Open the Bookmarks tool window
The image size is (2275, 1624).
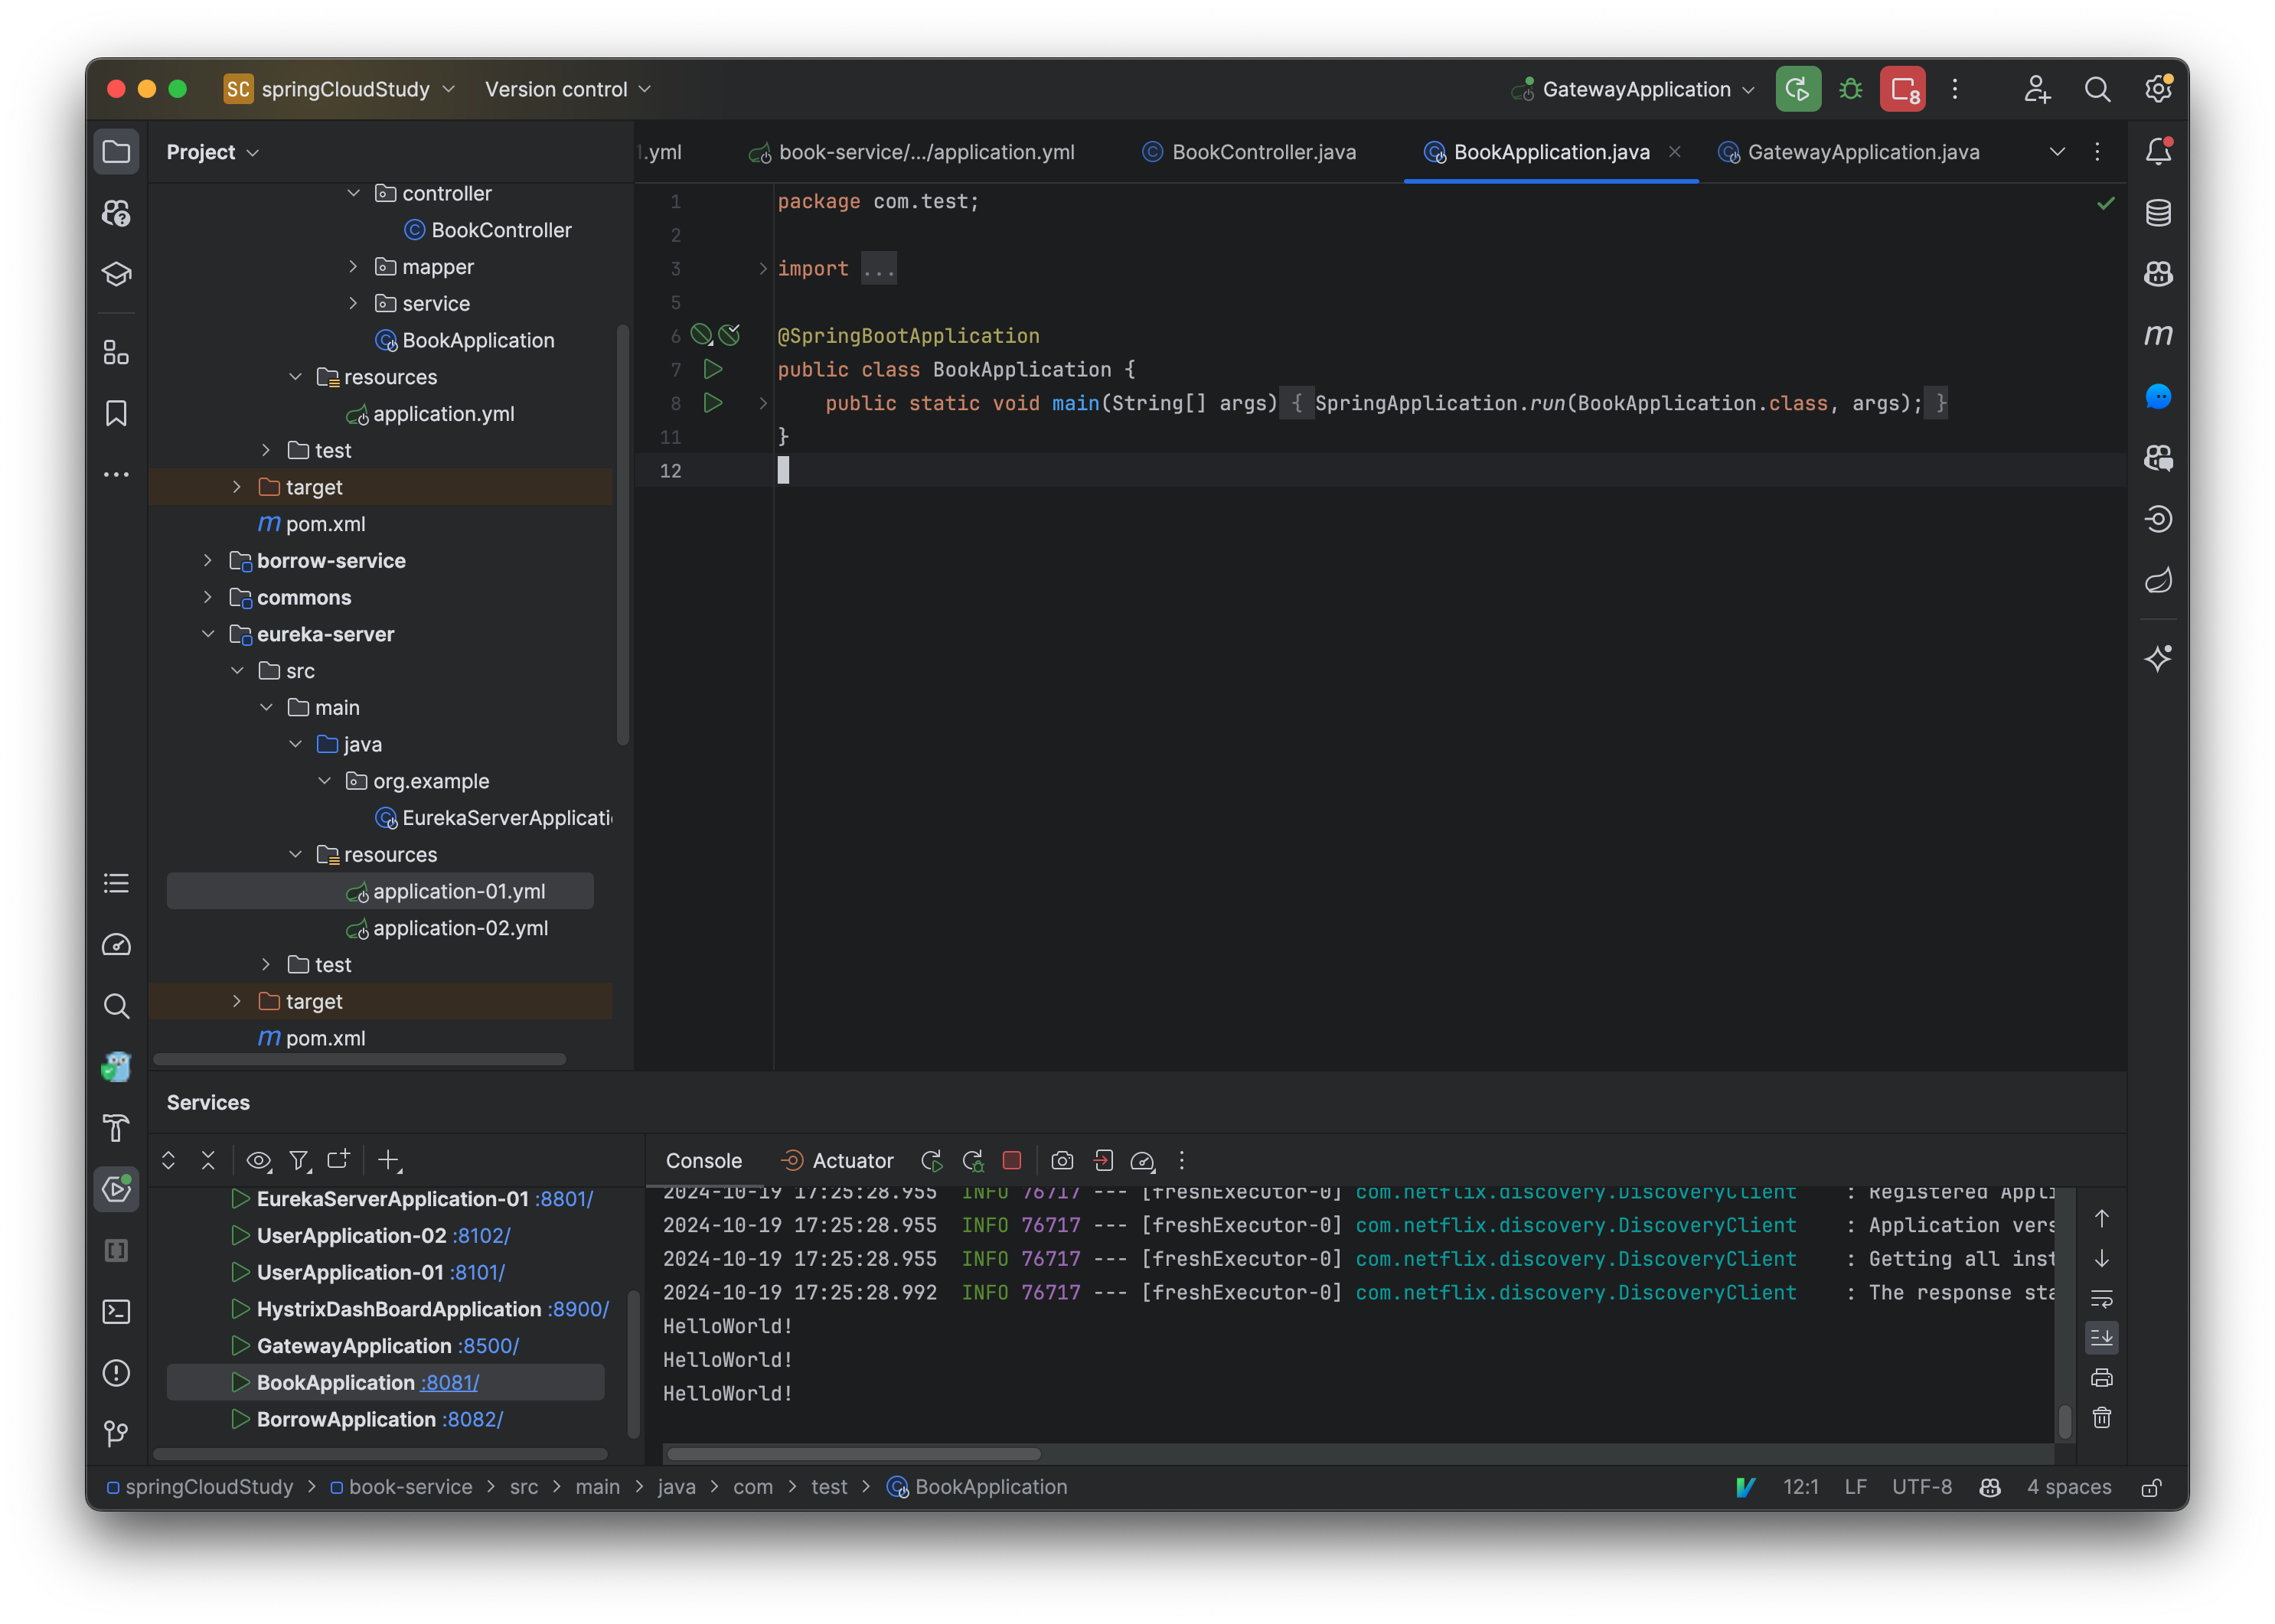pos(116,413)
